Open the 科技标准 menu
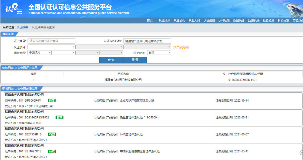 (x=284, y=20)
